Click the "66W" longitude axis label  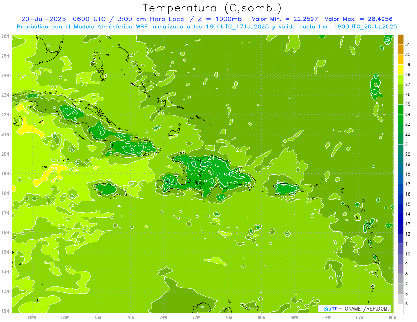[294, 317]
